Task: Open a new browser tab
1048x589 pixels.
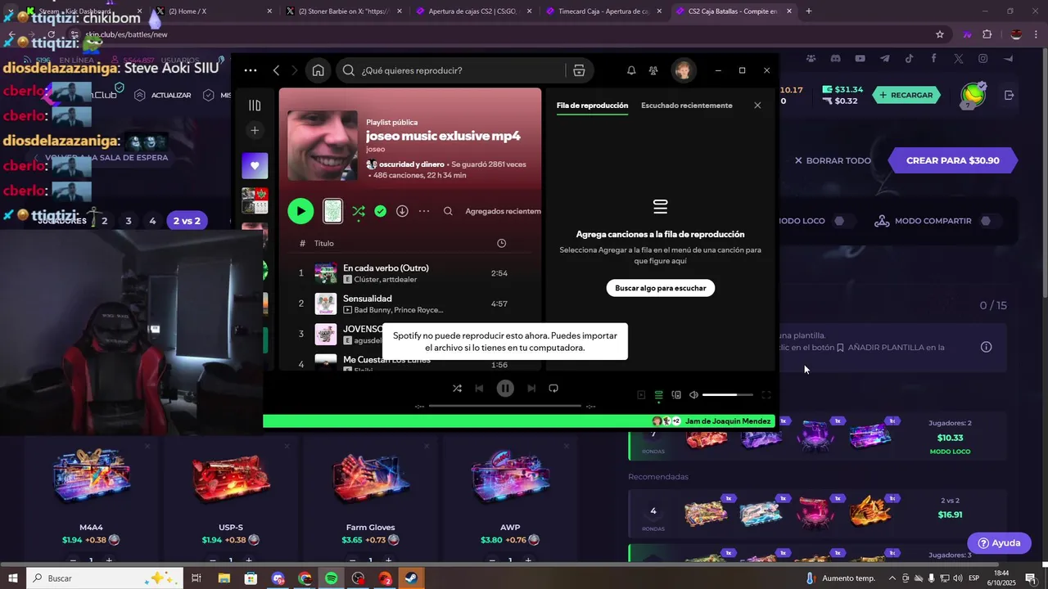Action: click(x=809, y=11)
